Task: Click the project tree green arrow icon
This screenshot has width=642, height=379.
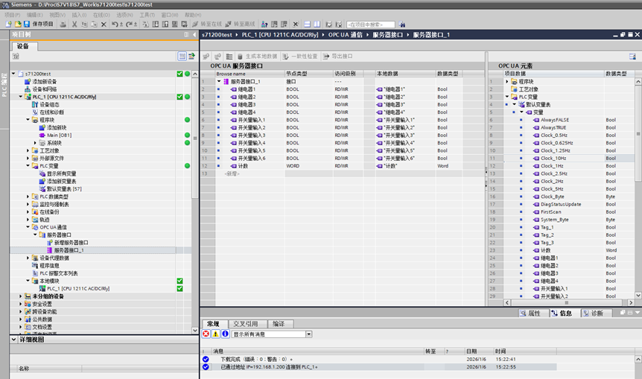Action: coord(191,56)
